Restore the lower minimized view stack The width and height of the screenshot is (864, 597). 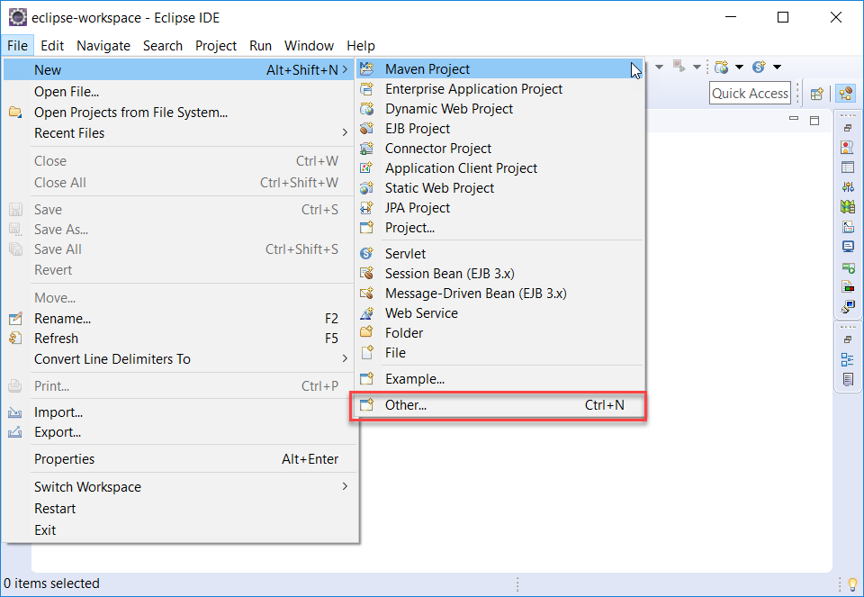coord(848,339)
